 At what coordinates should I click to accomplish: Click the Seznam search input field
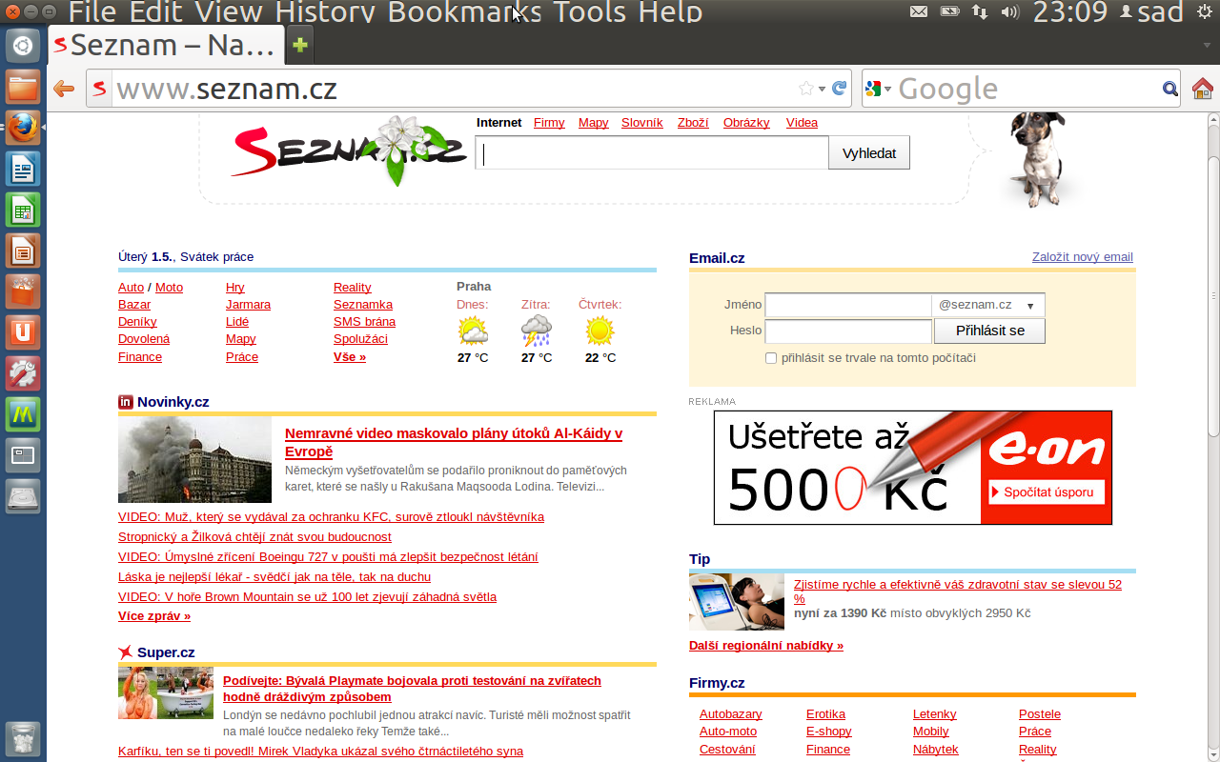652,153
